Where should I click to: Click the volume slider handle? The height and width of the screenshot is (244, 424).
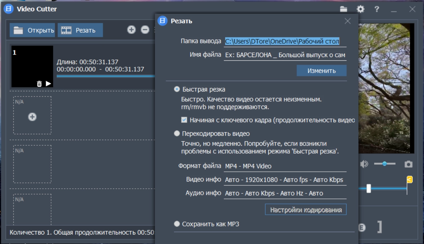(x=384, y=164)
